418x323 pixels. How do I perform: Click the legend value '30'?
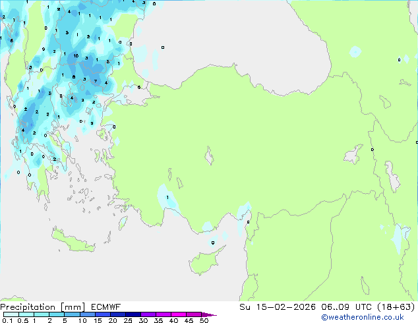click(143, 320)
